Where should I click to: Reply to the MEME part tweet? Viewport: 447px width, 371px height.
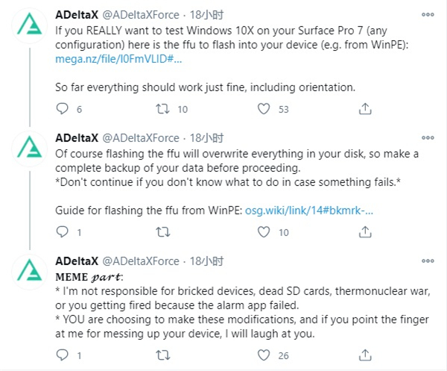click(x=63, y=355)
